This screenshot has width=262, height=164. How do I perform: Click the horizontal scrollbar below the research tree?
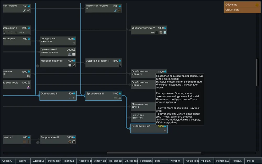coord(154,153)
